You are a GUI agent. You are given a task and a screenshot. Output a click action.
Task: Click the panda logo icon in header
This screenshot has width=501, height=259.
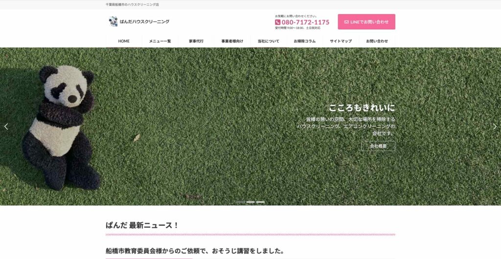pyautogui.click(x=113, y=22)
